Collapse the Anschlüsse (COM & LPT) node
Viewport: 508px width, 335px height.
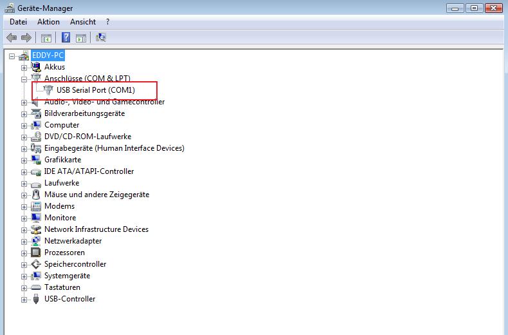click(24, 79)
